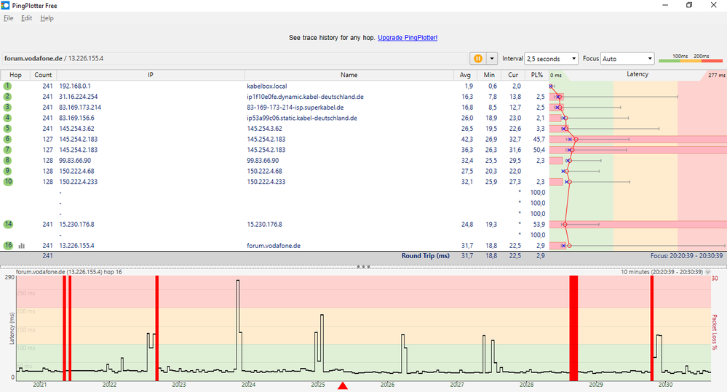Click the timeline title forum.vodafone.de hop 16

pyautogui.click(x=68, y=272)
